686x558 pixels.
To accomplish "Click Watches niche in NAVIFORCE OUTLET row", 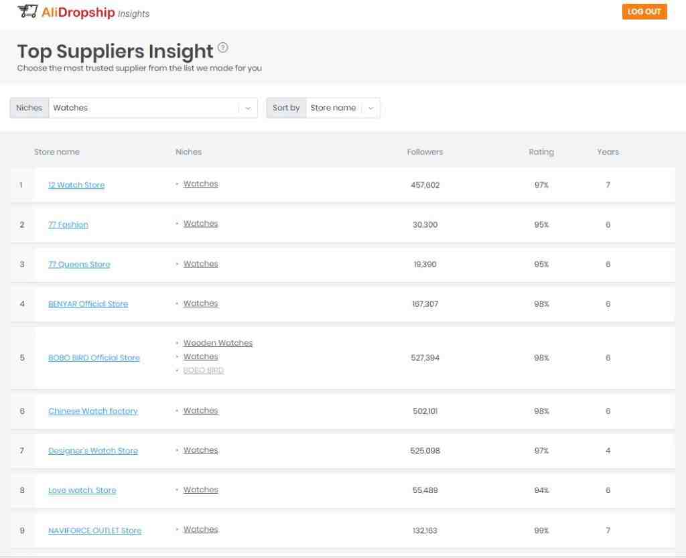I will click(x=201, y=529).
